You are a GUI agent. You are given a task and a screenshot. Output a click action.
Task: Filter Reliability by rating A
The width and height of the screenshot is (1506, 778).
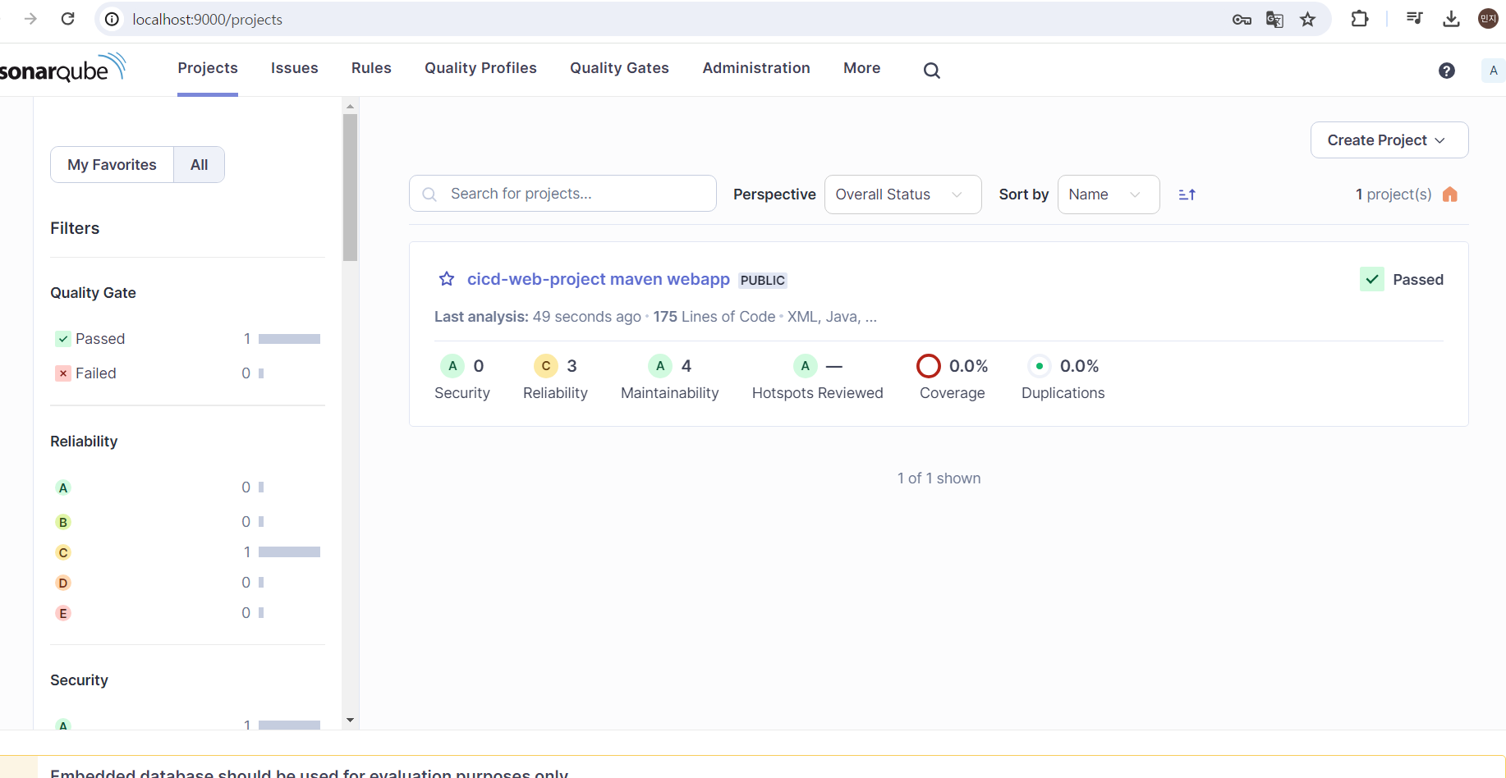pyautogui.click(x=186, y=487)
